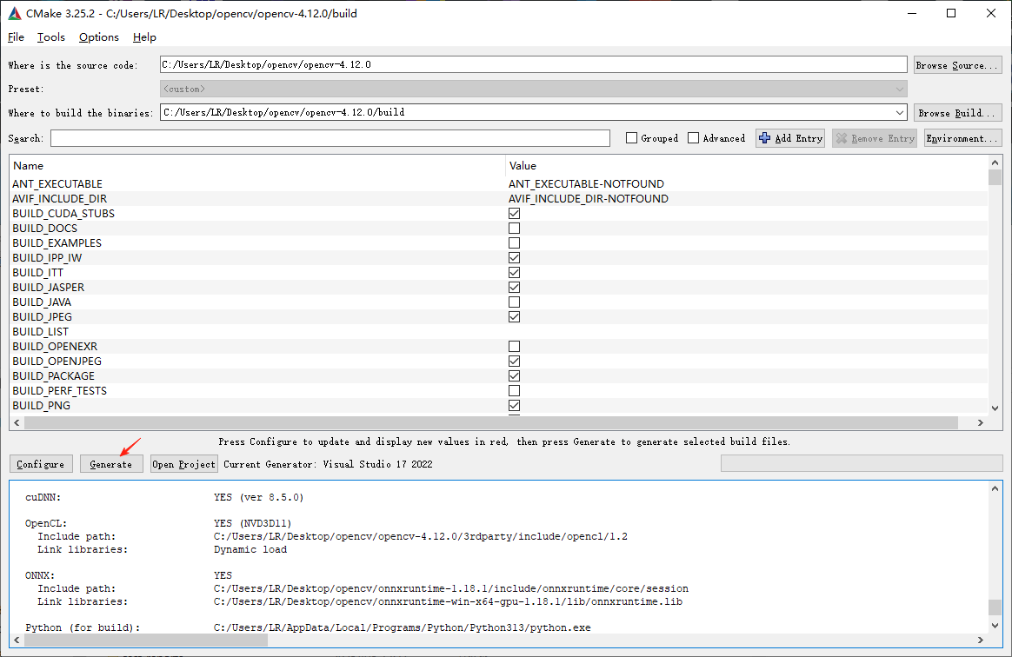Click cache list scroll up arrow
1012x657 pixels.
995,163
